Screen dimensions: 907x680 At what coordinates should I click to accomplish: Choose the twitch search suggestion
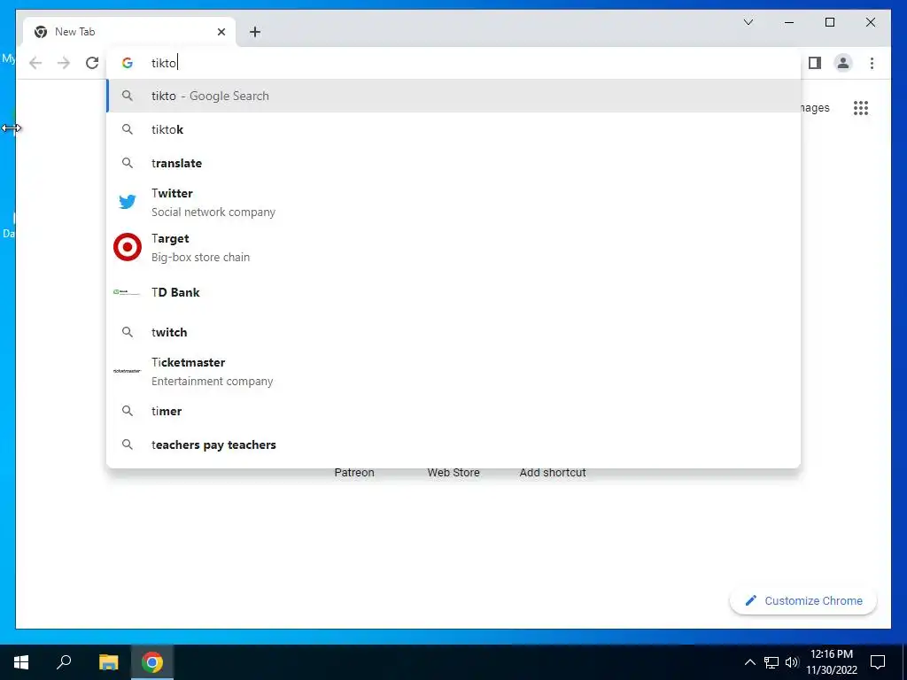pos(453,332)
